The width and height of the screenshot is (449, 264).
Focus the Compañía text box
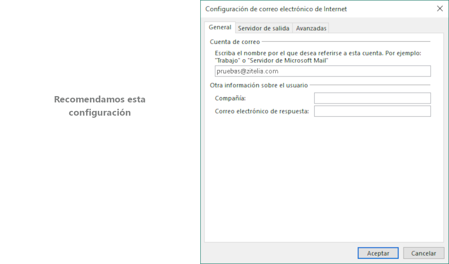[x=372, y=98]
